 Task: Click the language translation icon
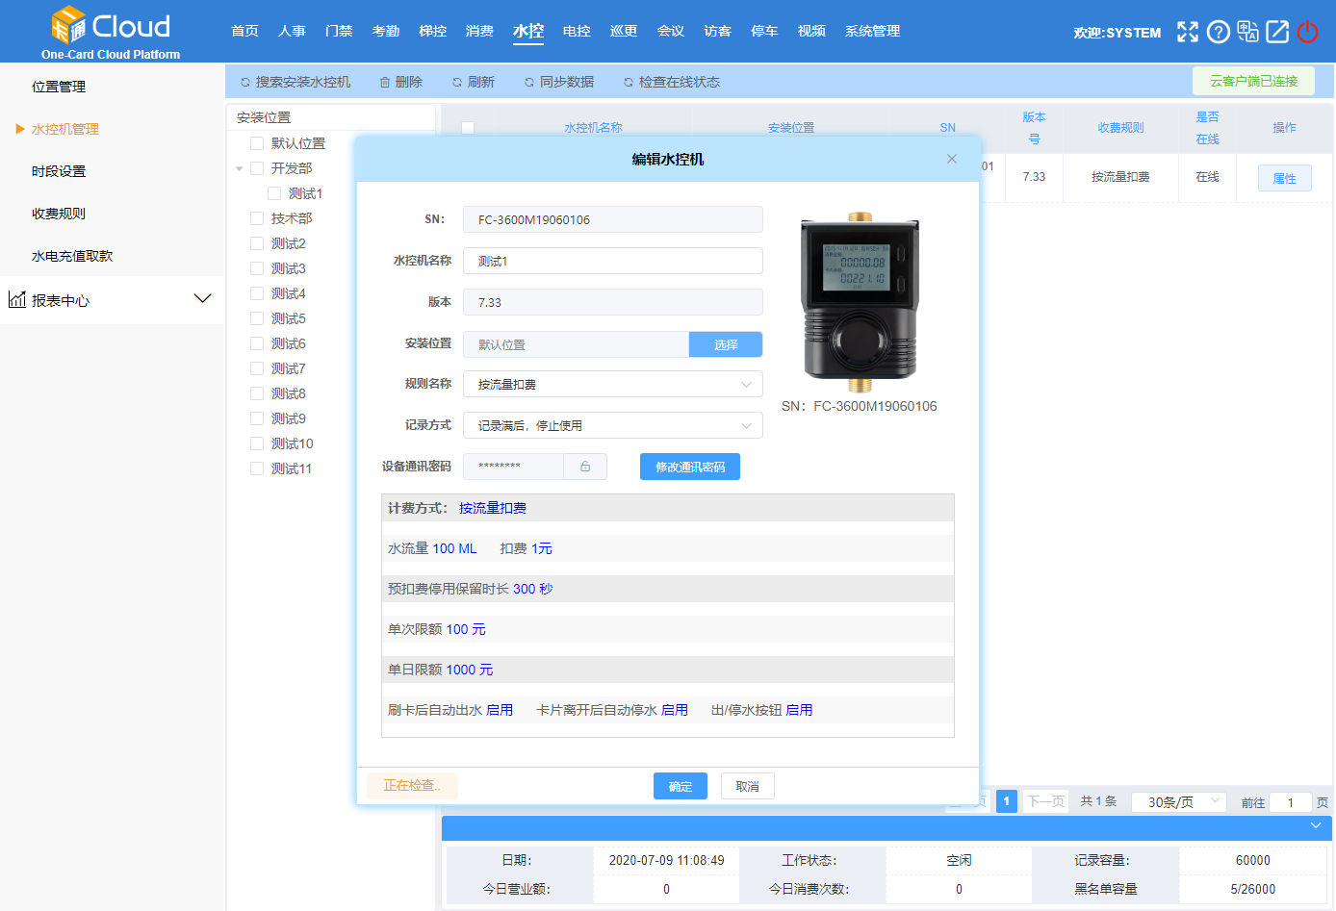click(x=1247, y=32)
